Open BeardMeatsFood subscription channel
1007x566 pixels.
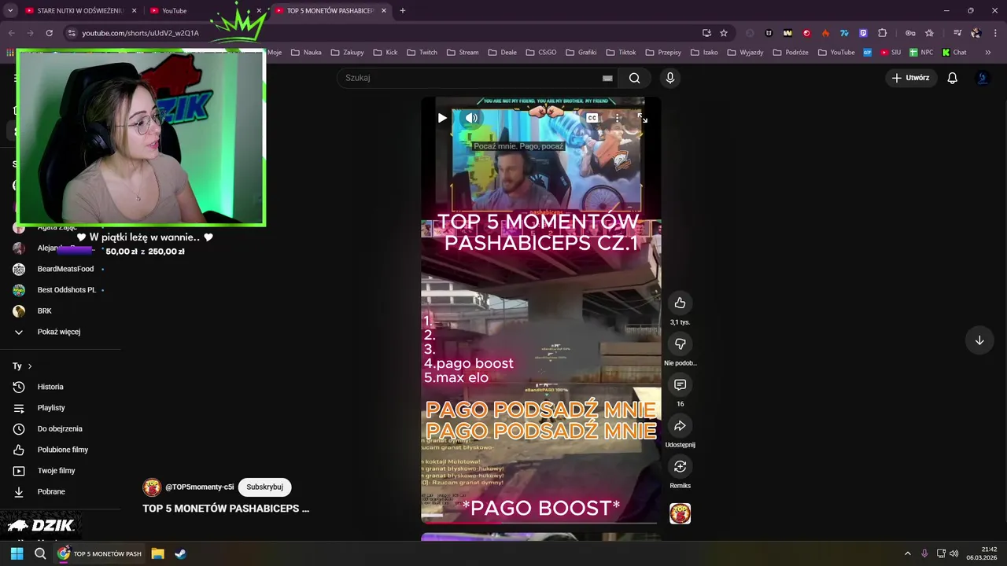(65, 269)
